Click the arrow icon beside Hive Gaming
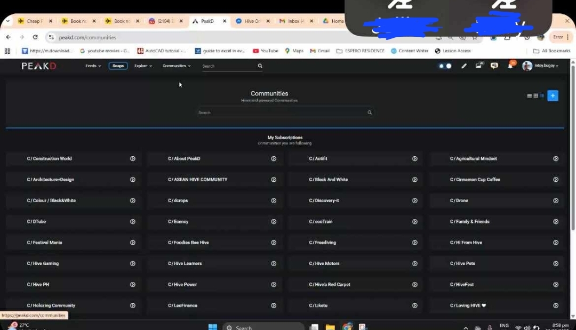576x330 pixels. coord(133,263)
